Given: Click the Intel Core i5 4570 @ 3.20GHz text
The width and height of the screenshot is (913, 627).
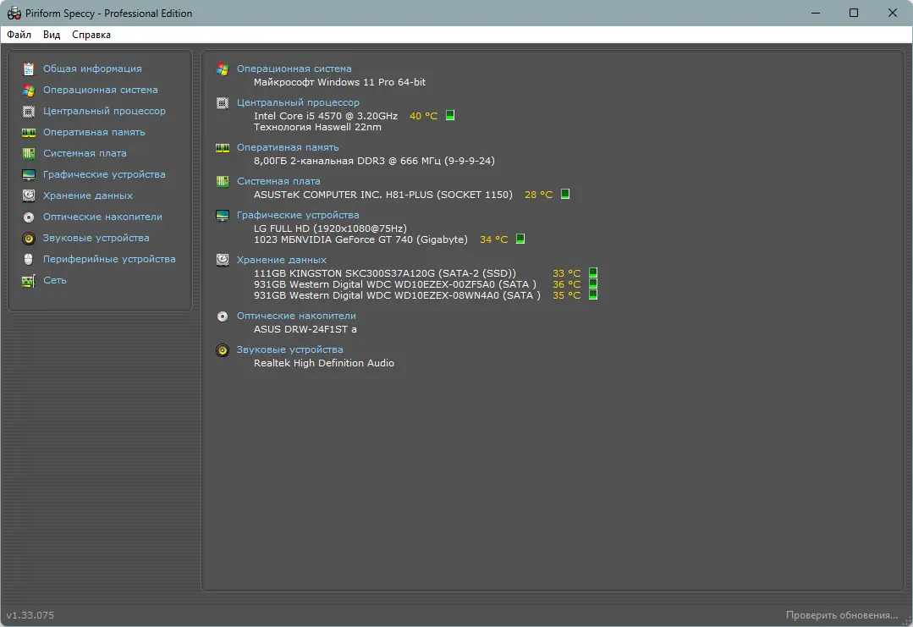Looking at the screenshot, I should click(x=326, y=116).
